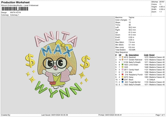Viewport: 166px width, 117px height.
Task: Select the Candy Heart pink swatch
Action: click(x=123, y=70)
